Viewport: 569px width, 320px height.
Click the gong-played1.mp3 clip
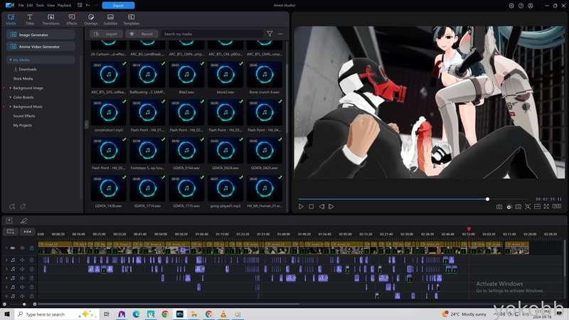(225, 188)
